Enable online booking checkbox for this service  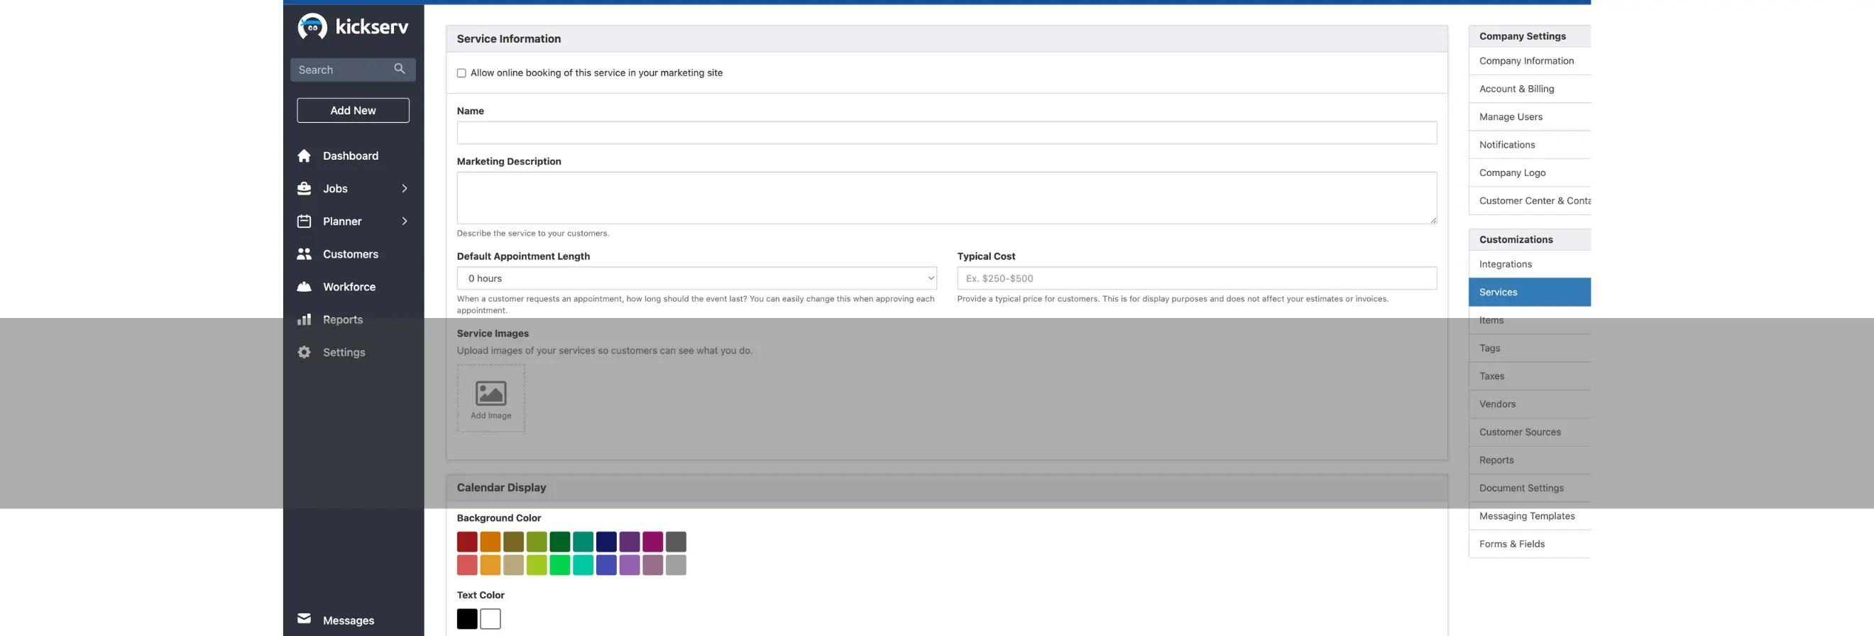coord(461,73)
